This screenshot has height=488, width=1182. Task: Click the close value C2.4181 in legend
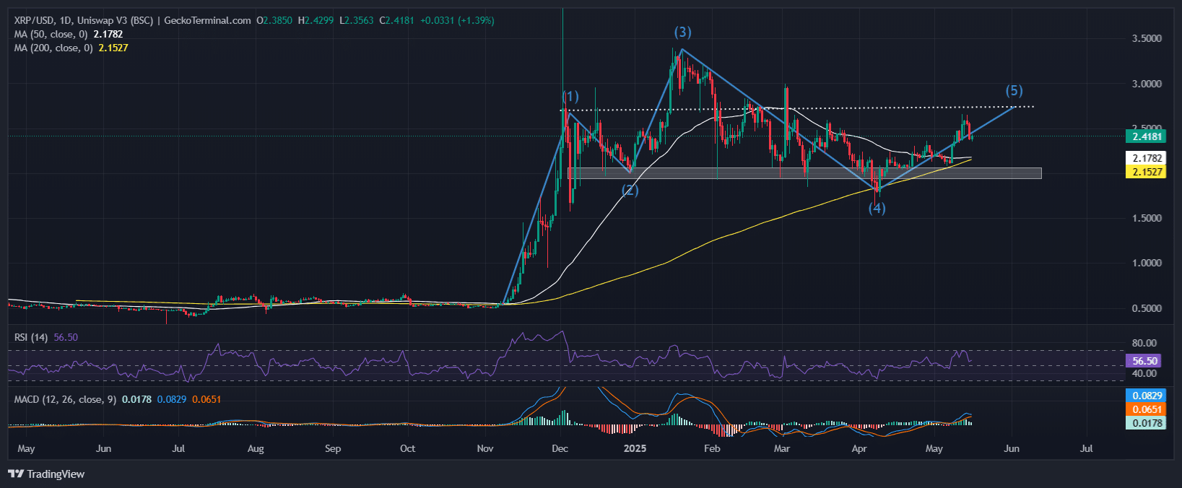[x=396, y=20]
